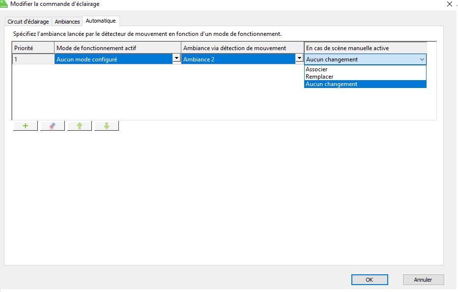Click the Mode de fonctionnement actif column header

click(x=117, y=48)
